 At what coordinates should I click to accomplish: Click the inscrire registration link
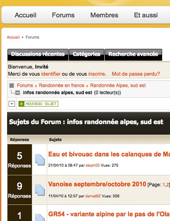click(x=97, y=74)
